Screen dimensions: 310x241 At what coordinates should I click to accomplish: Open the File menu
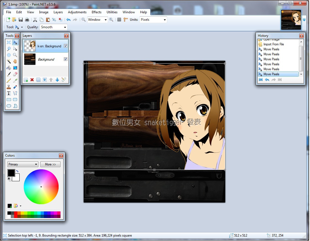[x=9, y=12]
